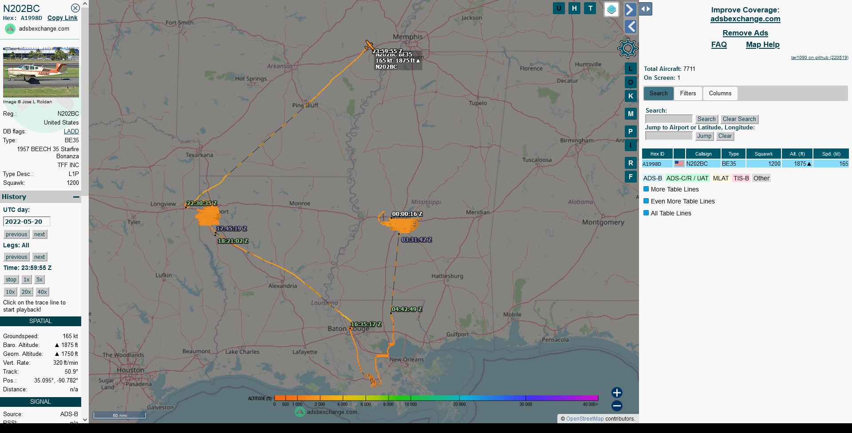Click the U map toggle button
Screen dimensions: 852x433
pos(559,8)
